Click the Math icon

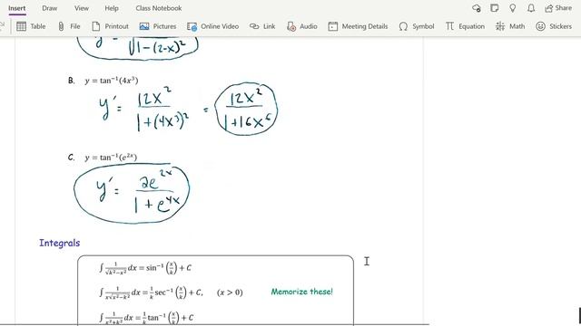tap(500, 26)
